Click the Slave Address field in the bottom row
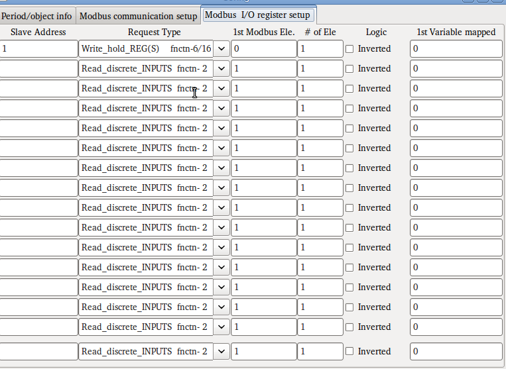The image size is (506, 369). (x=38, y=351)
